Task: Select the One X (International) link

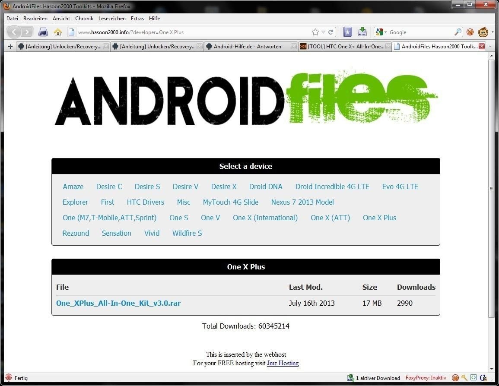Action: coord(265,218)
